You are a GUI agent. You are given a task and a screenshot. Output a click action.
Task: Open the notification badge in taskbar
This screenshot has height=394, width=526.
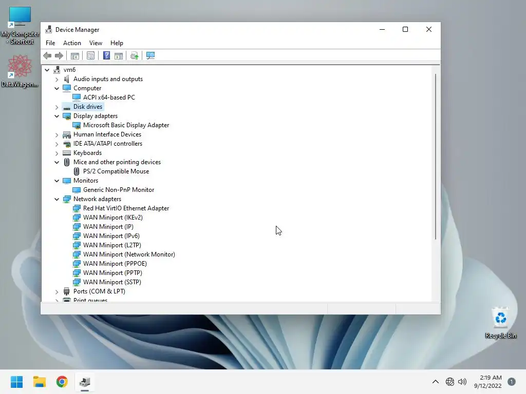coord(512,382)
